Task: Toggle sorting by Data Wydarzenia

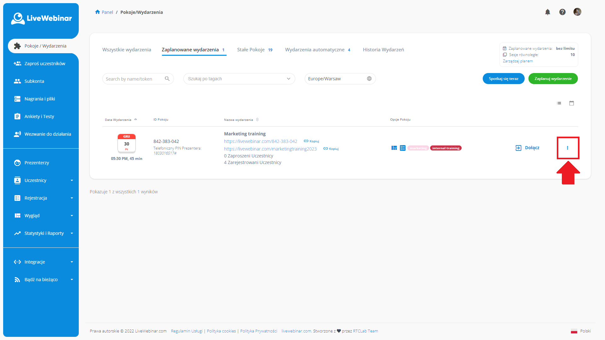Action: pos(136,119)
